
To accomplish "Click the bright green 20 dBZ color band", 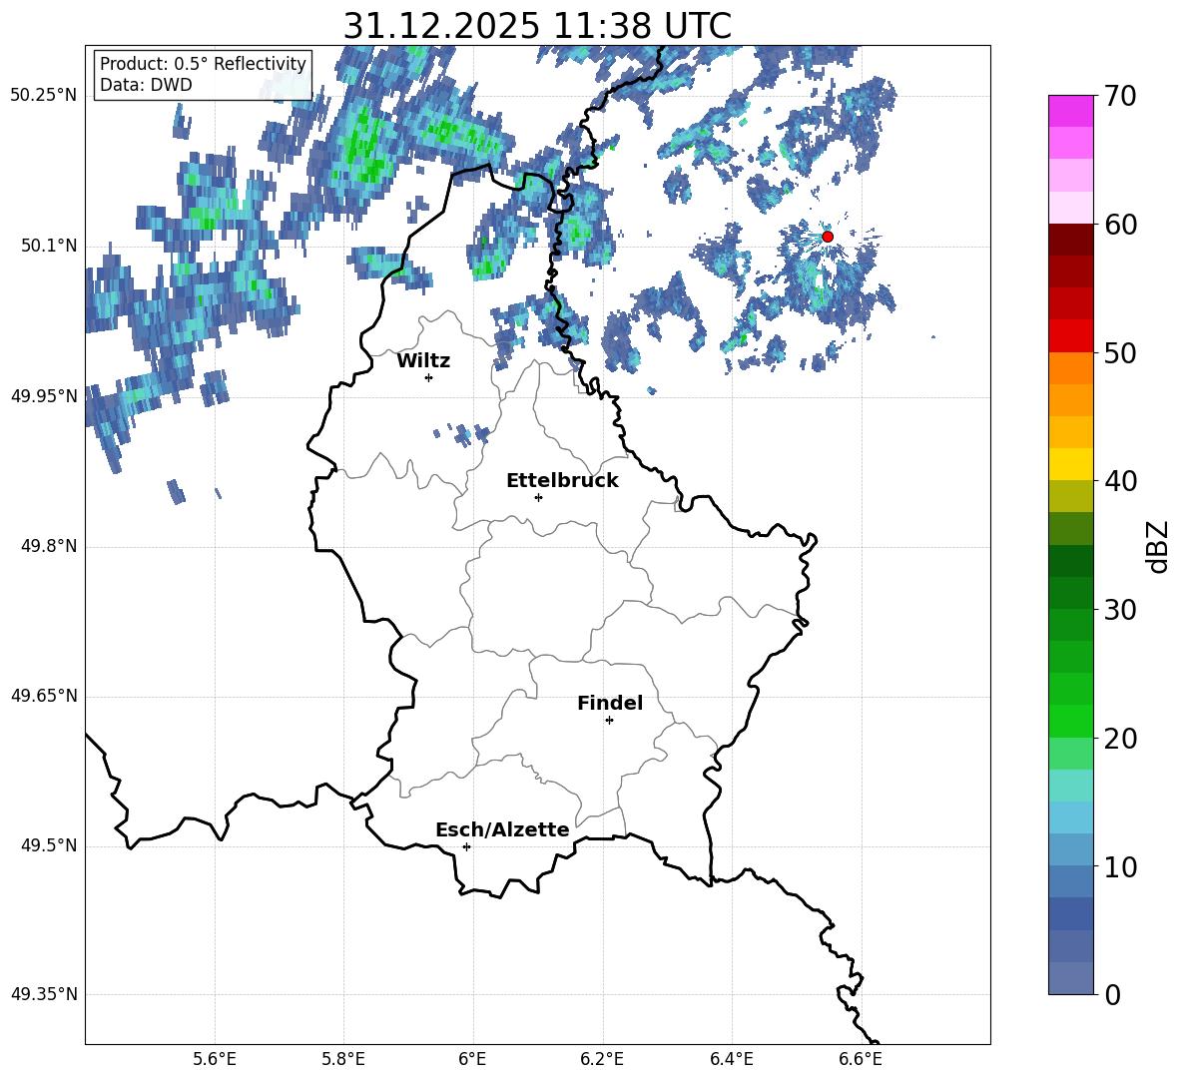I will tap(1070, 721).
